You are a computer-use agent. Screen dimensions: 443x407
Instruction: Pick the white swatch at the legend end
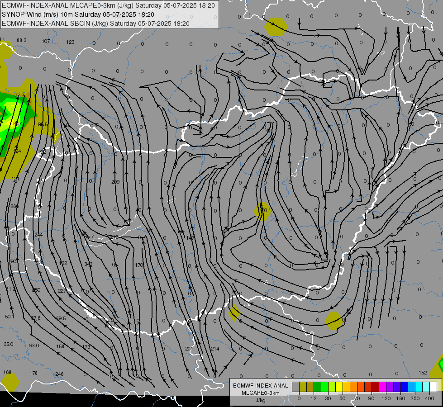coord(433,387)
